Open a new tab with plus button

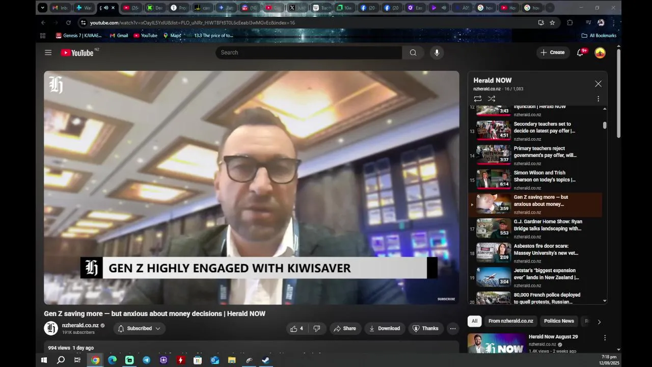point(550,8)
